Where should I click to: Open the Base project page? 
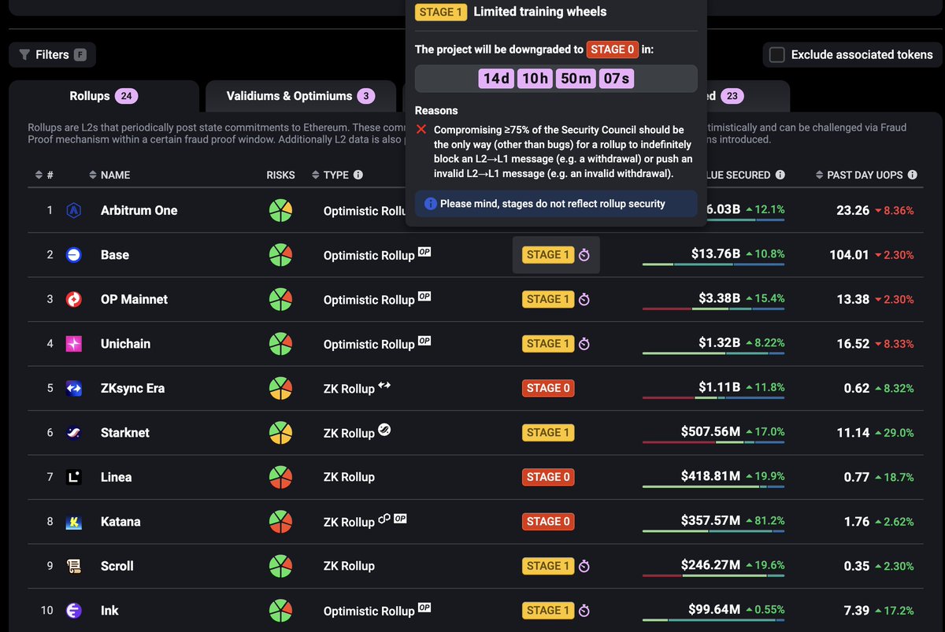(115, 255)
